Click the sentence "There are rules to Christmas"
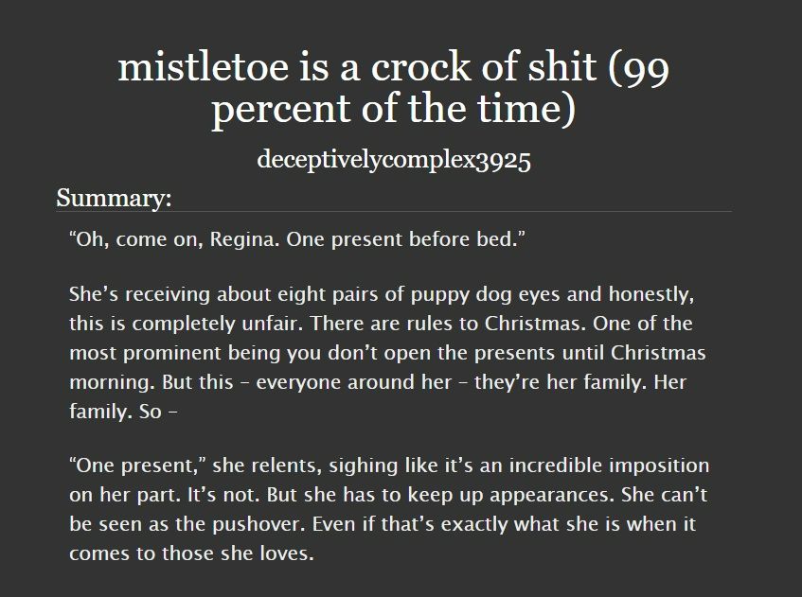Viewport: 802px width, 597px height. pos(444,324)
